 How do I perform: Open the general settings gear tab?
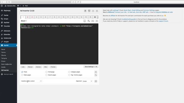coord(95,17)
